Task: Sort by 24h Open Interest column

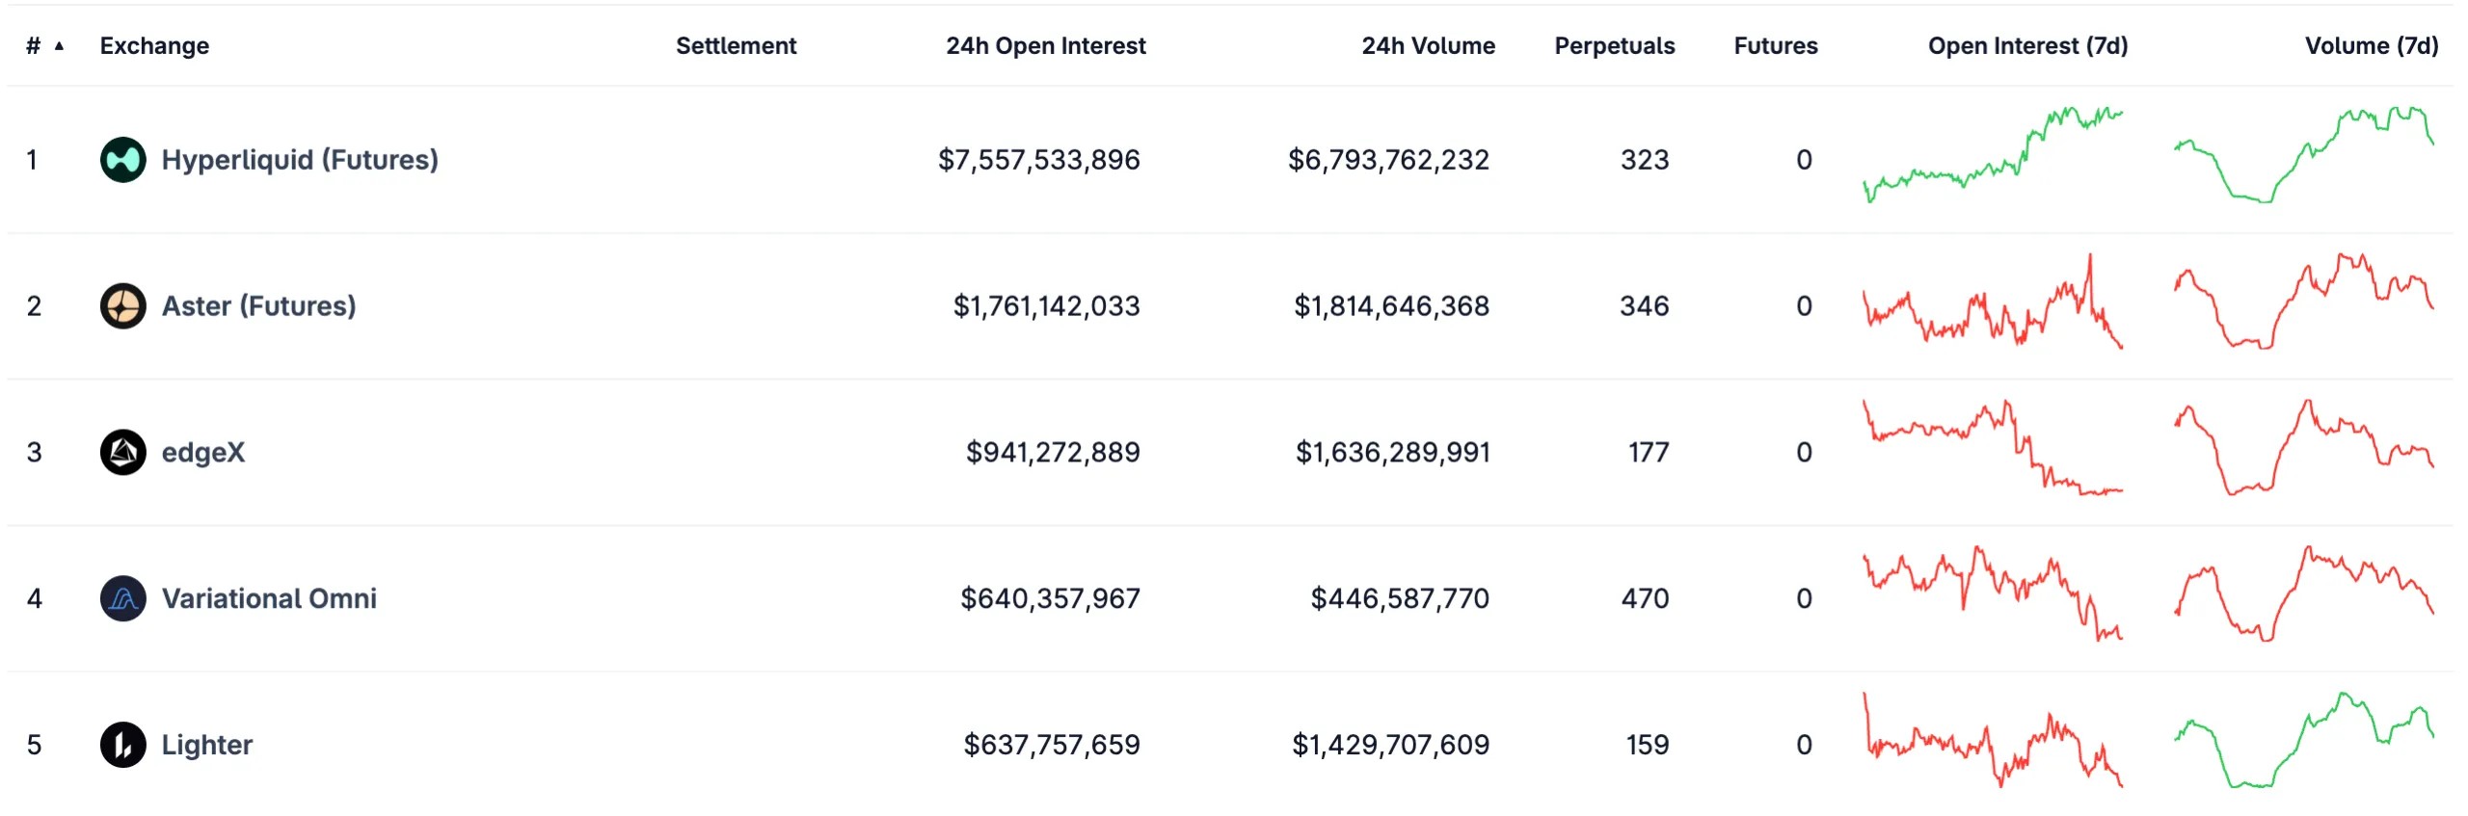Action: [1045, 46]
